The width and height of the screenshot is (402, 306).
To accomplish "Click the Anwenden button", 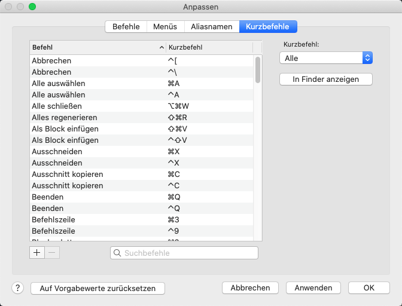I will pos(313,287).
